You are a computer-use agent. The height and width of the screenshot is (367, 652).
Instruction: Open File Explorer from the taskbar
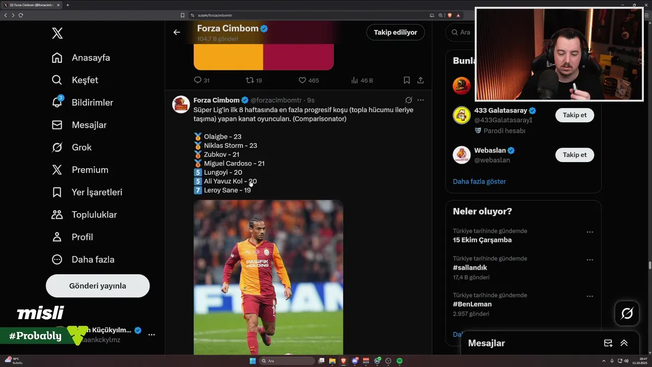tap(333, 361)
